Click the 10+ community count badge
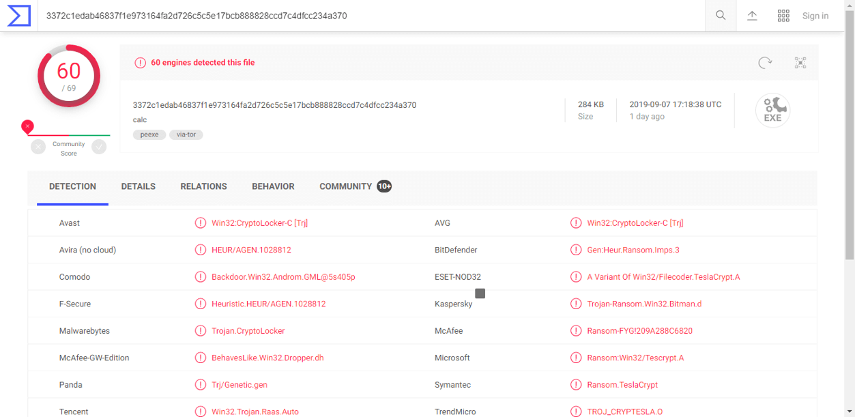 click(384, 186)
